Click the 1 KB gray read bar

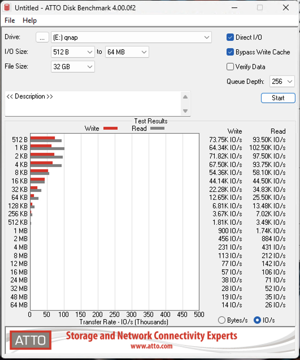pos(47,149)
